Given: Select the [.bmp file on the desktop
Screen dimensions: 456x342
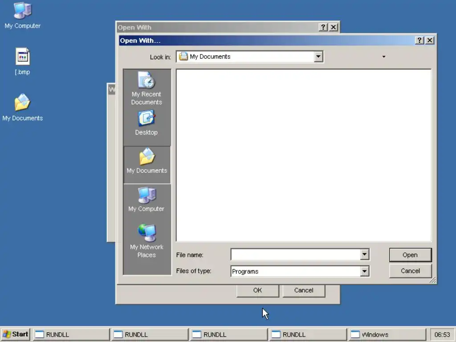Looking at the screenshot, I should click(x=22, y=61).
